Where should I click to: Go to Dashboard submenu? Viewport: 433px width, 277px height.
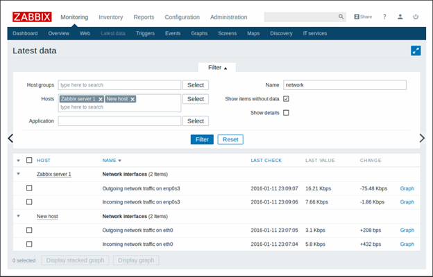pyautogui.click(x=25, y=33)
